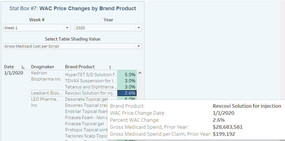Click the scroll up arrow of the table
285x141 pixels.
(140, 73)
